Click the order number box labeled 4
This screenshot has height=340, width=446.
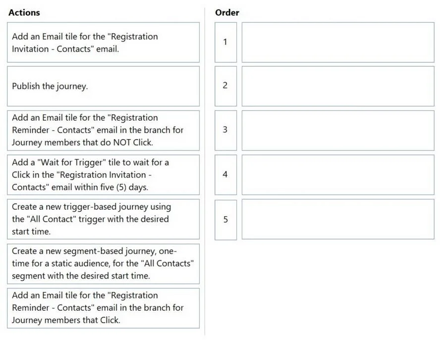click(225, 175)
